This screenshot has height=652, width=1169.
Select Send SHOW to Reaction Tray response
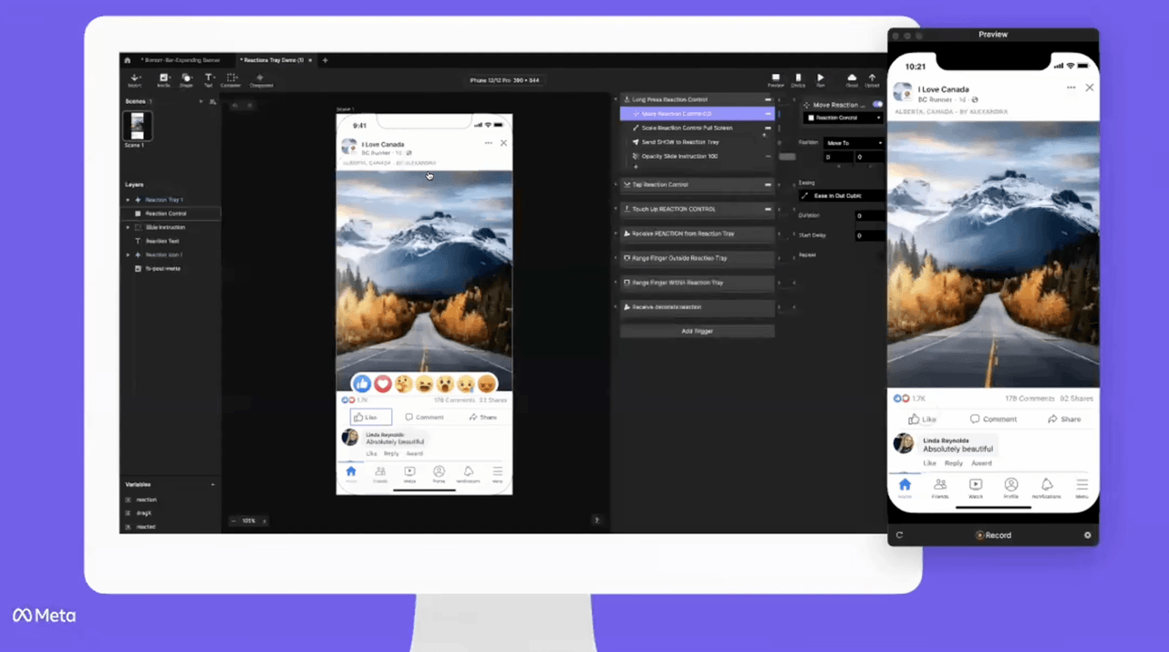click(x=698, y=142)
